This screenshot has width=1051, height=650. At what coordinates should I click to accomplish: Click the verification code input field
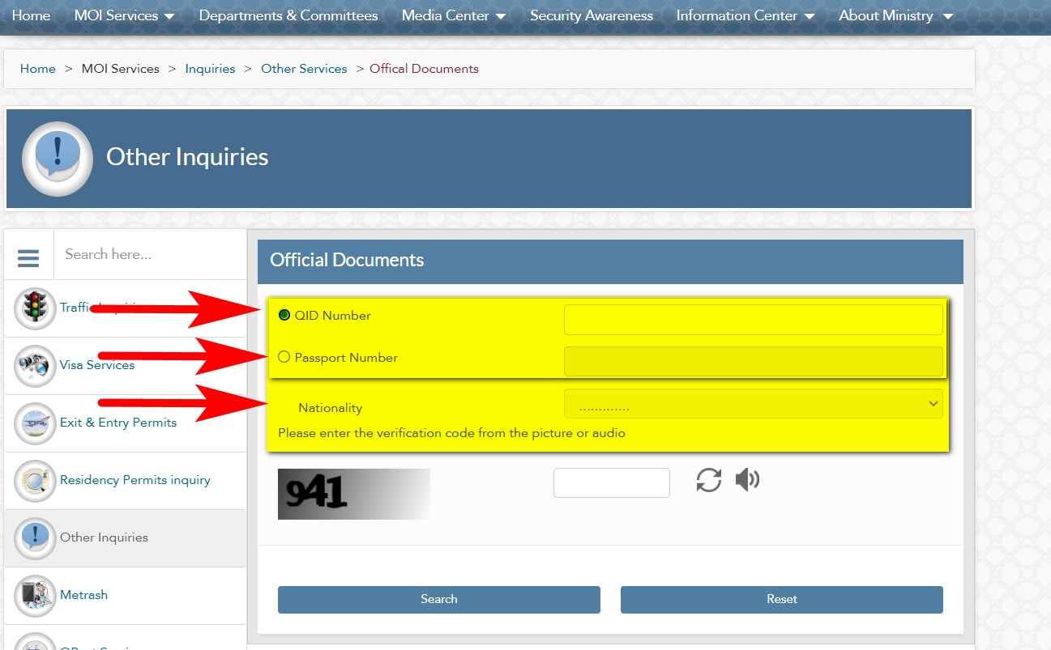(x=611, y=482)
